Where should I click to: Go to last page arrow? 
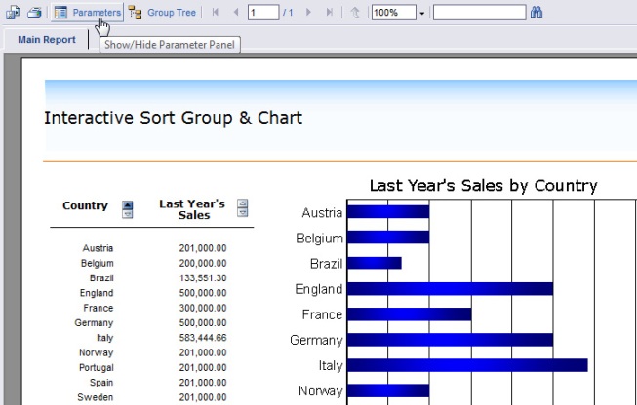(330, 12)
